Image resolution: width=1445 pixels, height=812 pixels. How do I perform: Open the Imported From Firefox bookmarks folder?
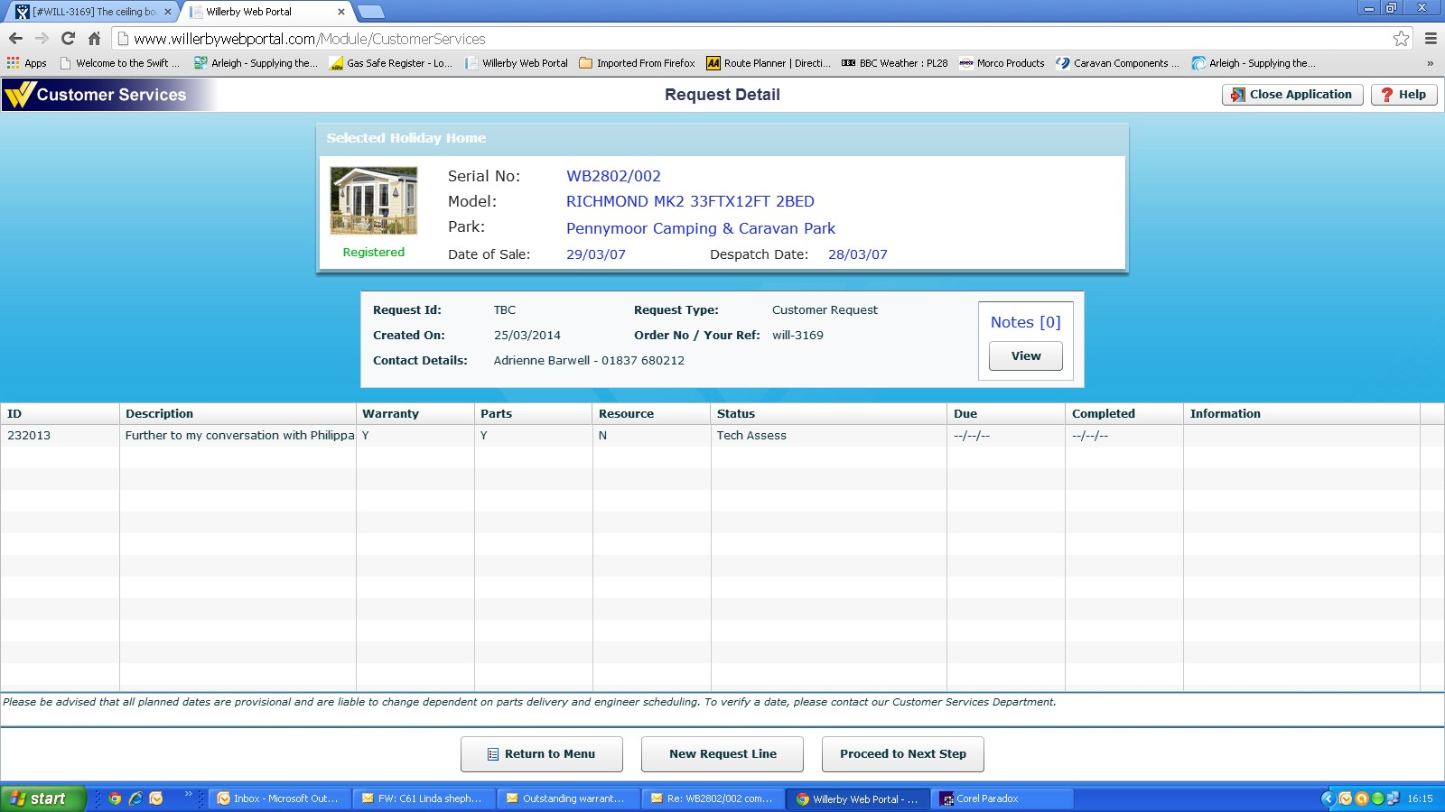(x=637, y=63)
